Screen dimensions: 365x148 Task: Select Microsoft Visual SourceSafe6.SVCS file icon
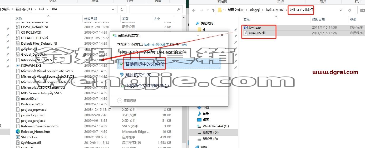coord(18,82)
